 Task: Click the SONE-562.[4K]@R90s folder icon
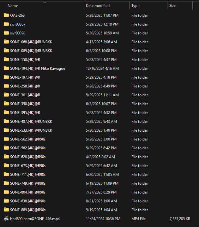(6, 139)
